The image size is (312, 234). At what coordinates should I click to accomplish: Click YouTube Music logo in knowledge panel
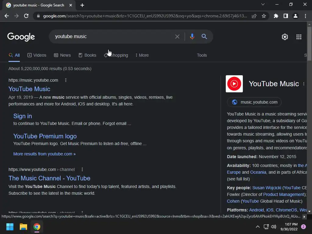(234, 84)
